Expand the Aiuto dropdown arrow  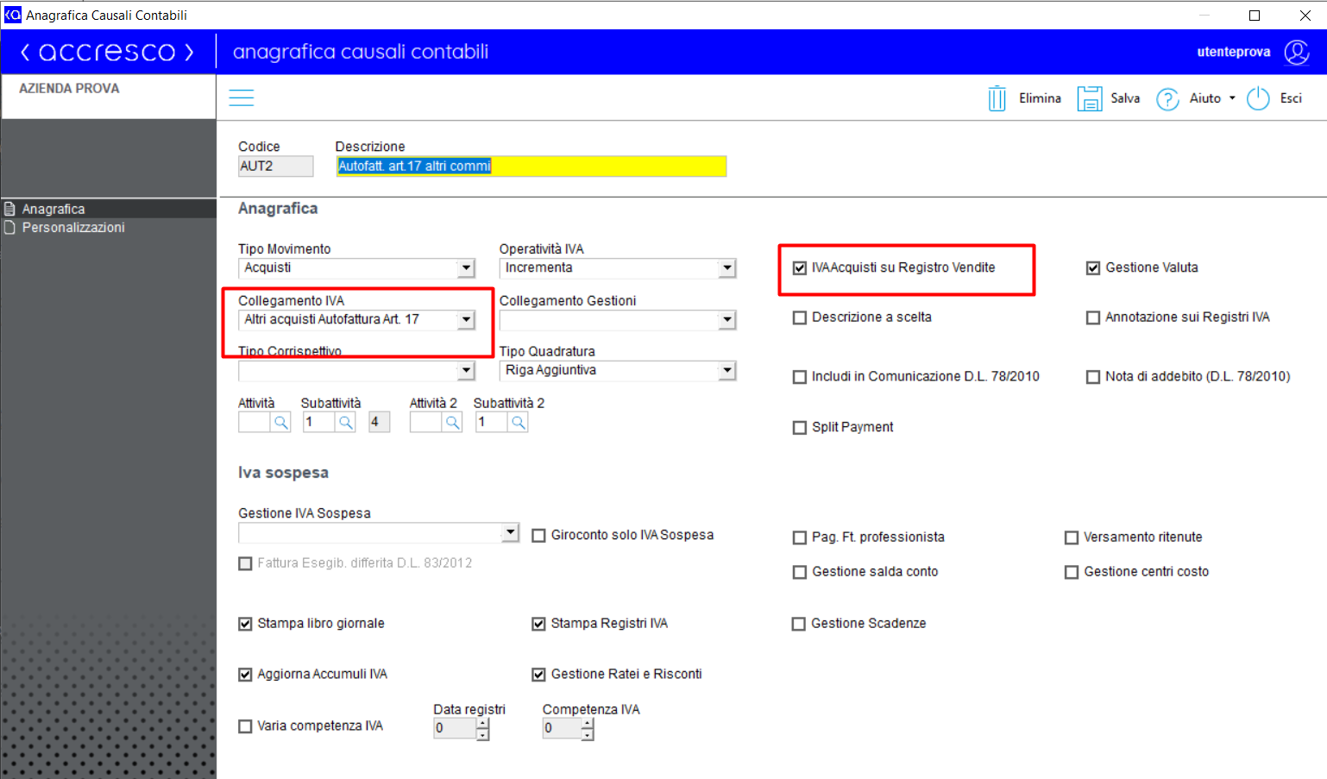[1232, 98]
